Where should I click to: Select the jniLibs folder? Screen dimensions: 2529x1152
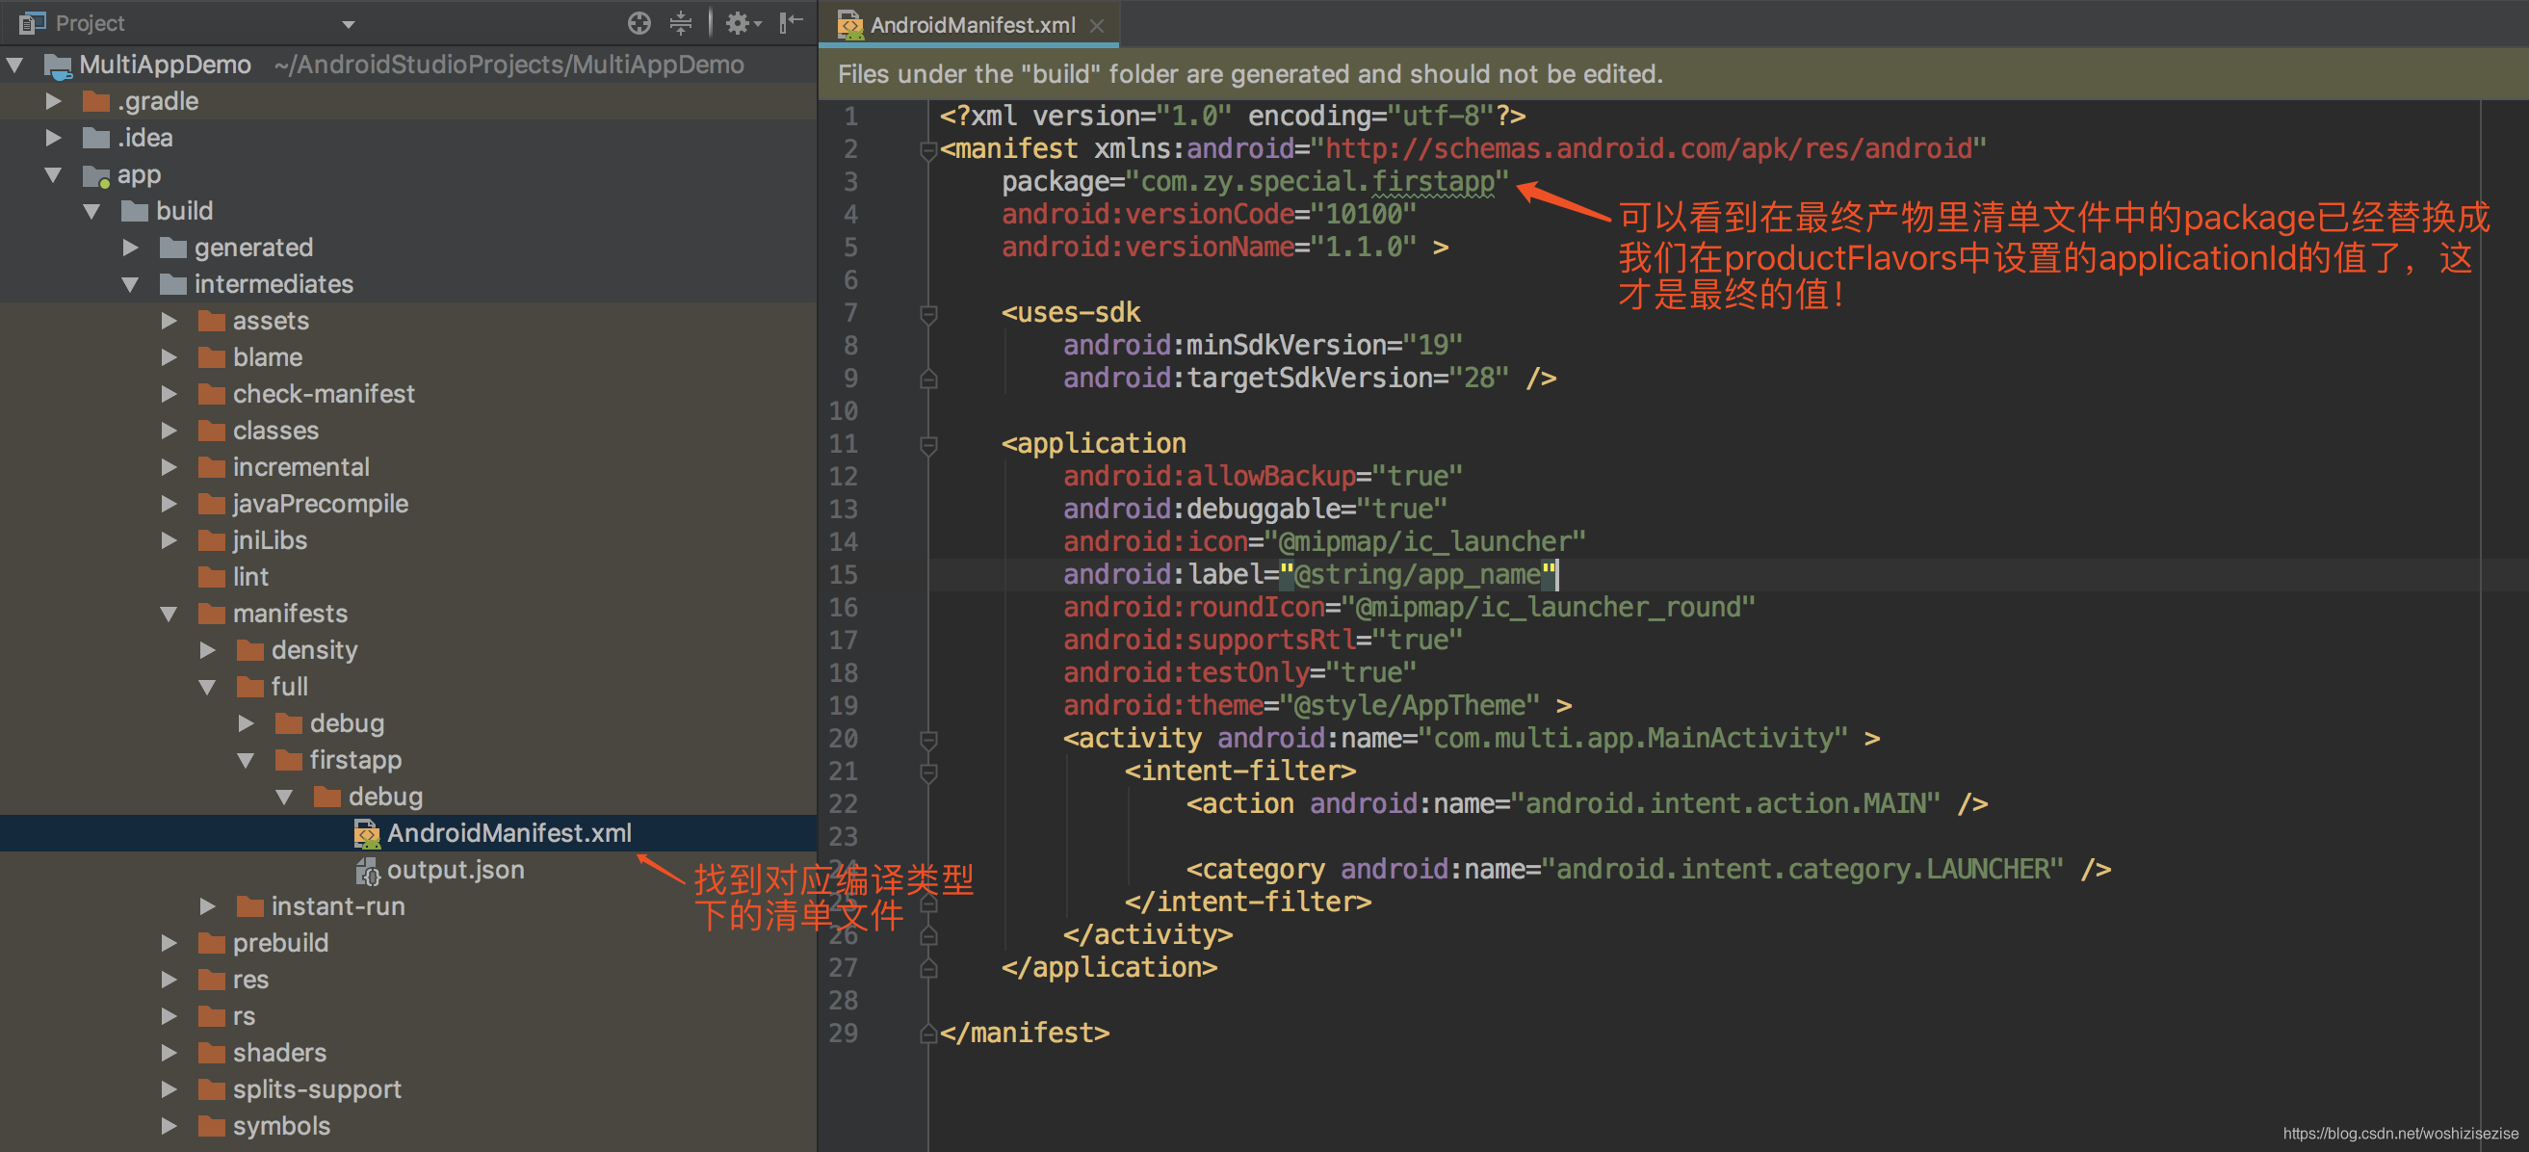click(x=270, y=540)
